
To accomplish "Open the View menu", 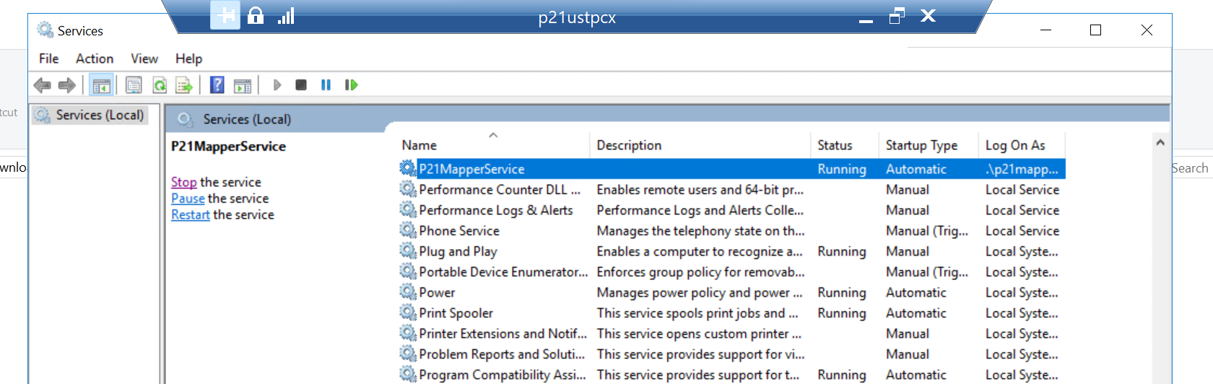I will pyautogui.click(x=144, y=58).
